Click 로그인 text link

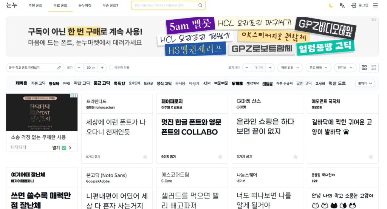coord(363,5)
